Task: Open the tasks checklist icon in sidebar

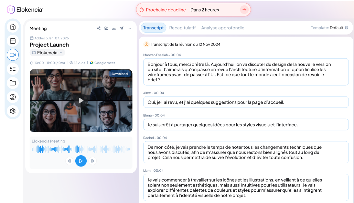Action: pos(13,69)
